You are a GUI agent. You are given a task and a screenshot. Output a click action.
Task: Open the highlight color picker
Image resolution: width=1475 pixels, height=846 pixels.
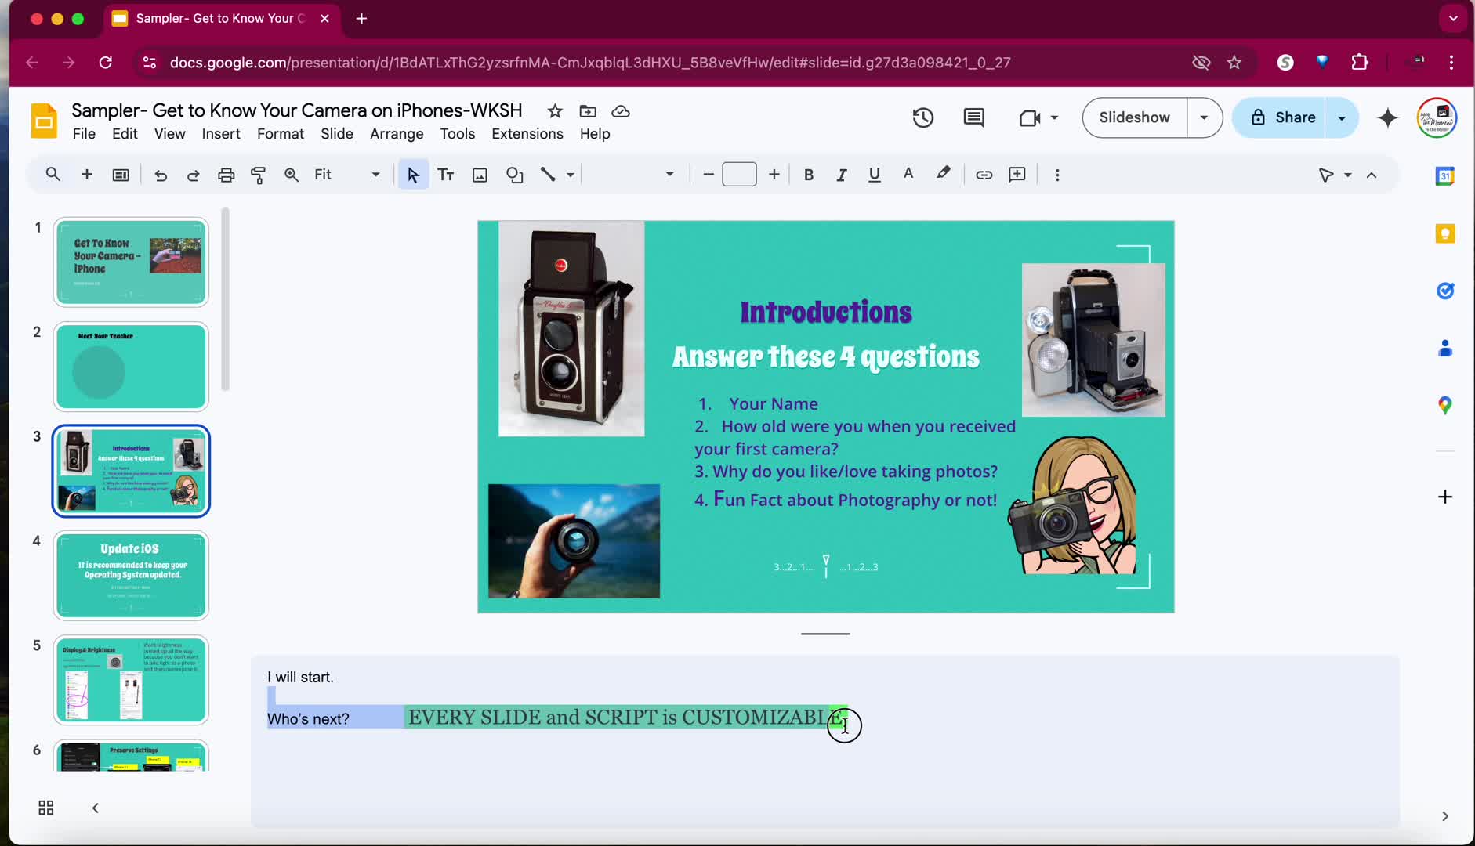(x=943, y=175)
